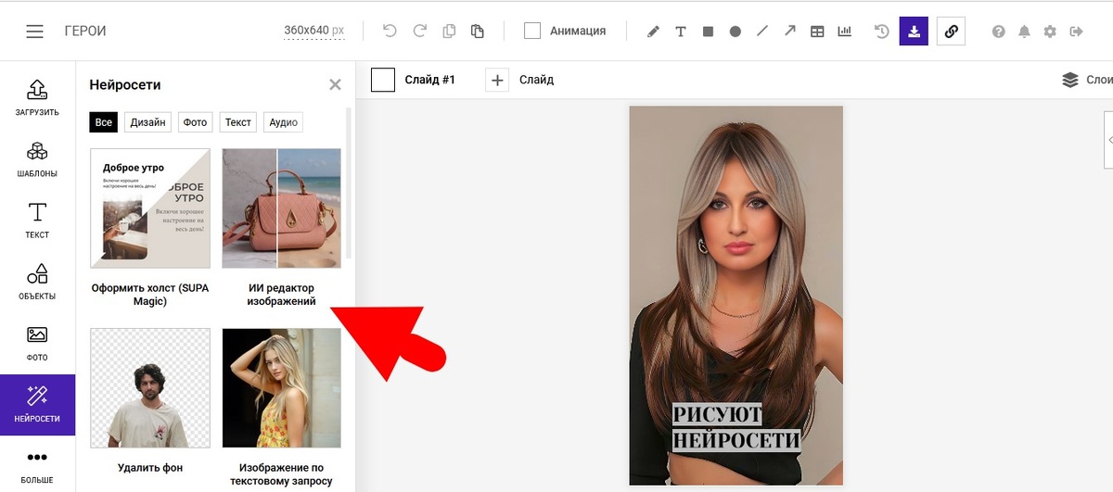Click the share link icon
The height and width of the screenshot is (492, 1113).
click(x=951, y=31)
